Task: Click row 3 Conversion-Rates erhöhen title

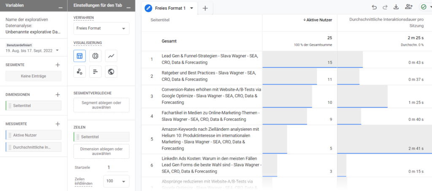Action: pyautogui.click(x=211, y=96)
